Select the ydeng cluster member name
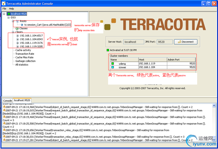 [x=122, y=64]
